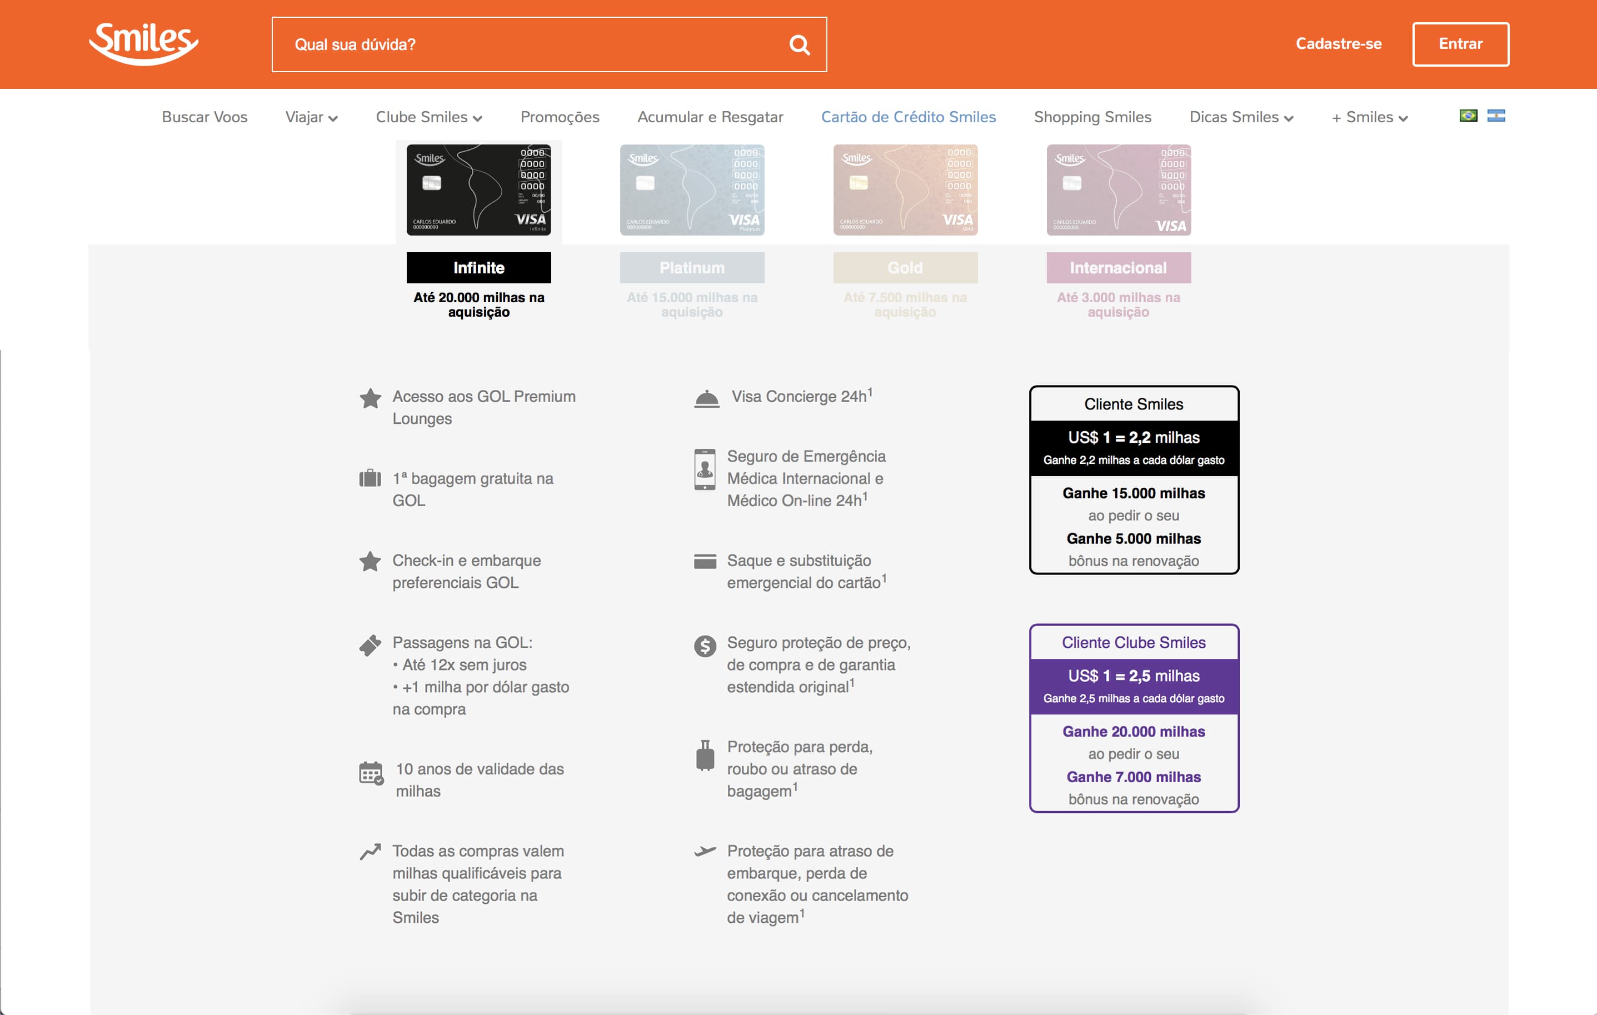The height and width of the screenshot is (1015, 1597).
Task: Click the Qual sua dúvida search field
Action: click(x=549, y=44)
